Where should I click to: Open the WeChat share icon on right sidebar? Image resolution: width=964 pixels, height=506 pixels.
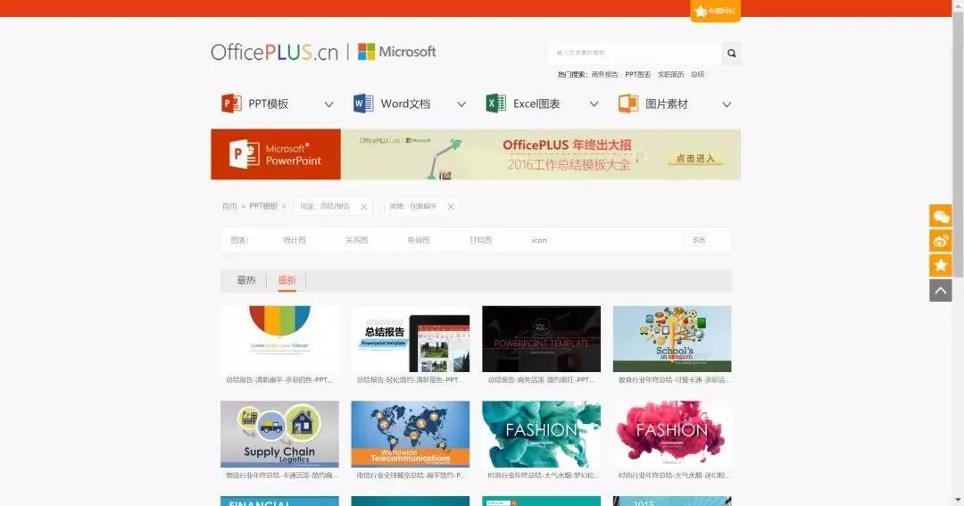coord(941,217)
